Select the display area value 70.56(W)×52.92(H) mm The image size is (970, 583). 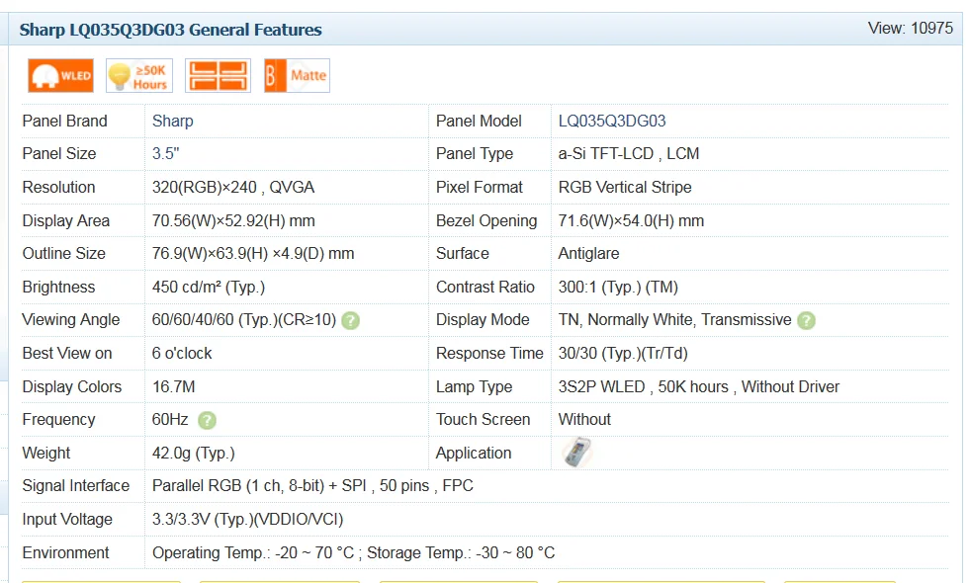click(233, 220)
